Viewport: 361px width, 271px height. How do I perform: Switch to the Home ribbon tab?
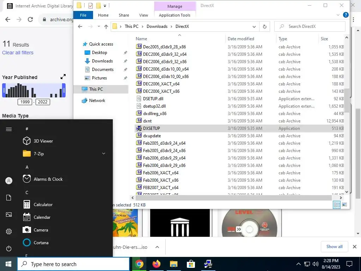(103, 15)
